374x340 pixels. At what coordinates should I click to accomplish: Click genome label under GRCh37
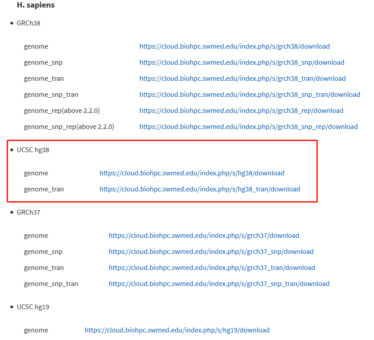point(36,236)
